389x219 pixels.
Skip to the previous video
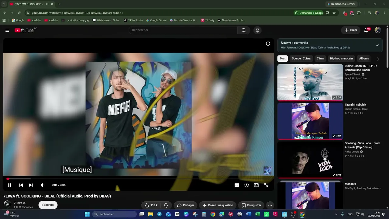pyautogui.click(x=21, y=185)
